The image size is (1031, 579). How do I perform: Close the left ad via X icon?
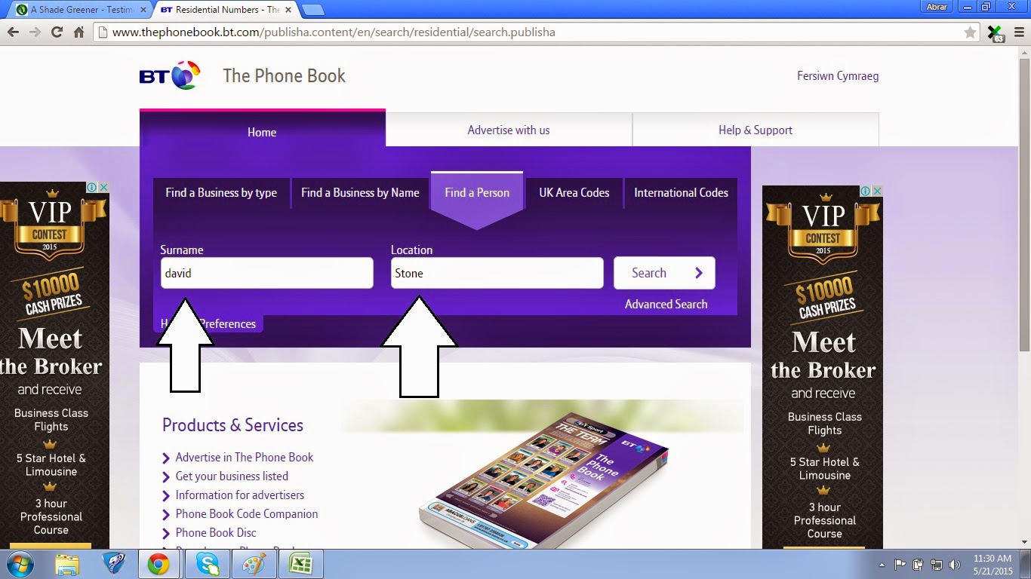(x=104, y=187)
